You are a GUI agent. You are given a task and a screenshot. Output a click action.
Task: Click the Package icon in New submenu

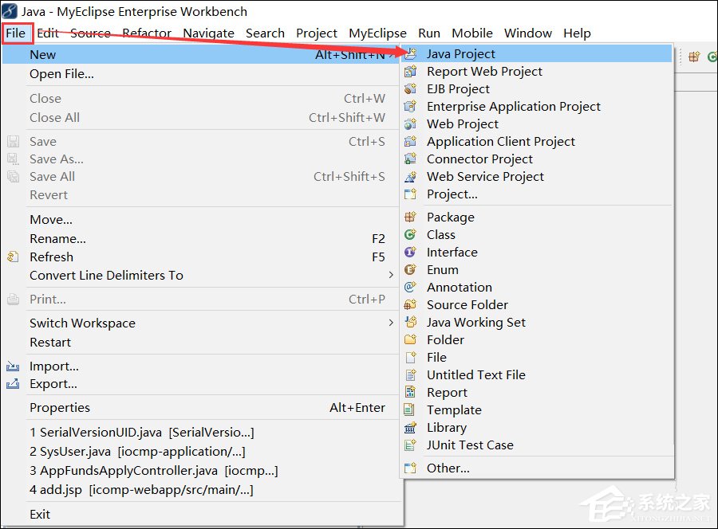click(410, 217)
